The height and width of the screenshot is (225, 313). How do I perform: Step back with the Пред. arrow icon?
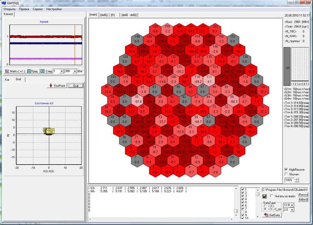[29, 71]
